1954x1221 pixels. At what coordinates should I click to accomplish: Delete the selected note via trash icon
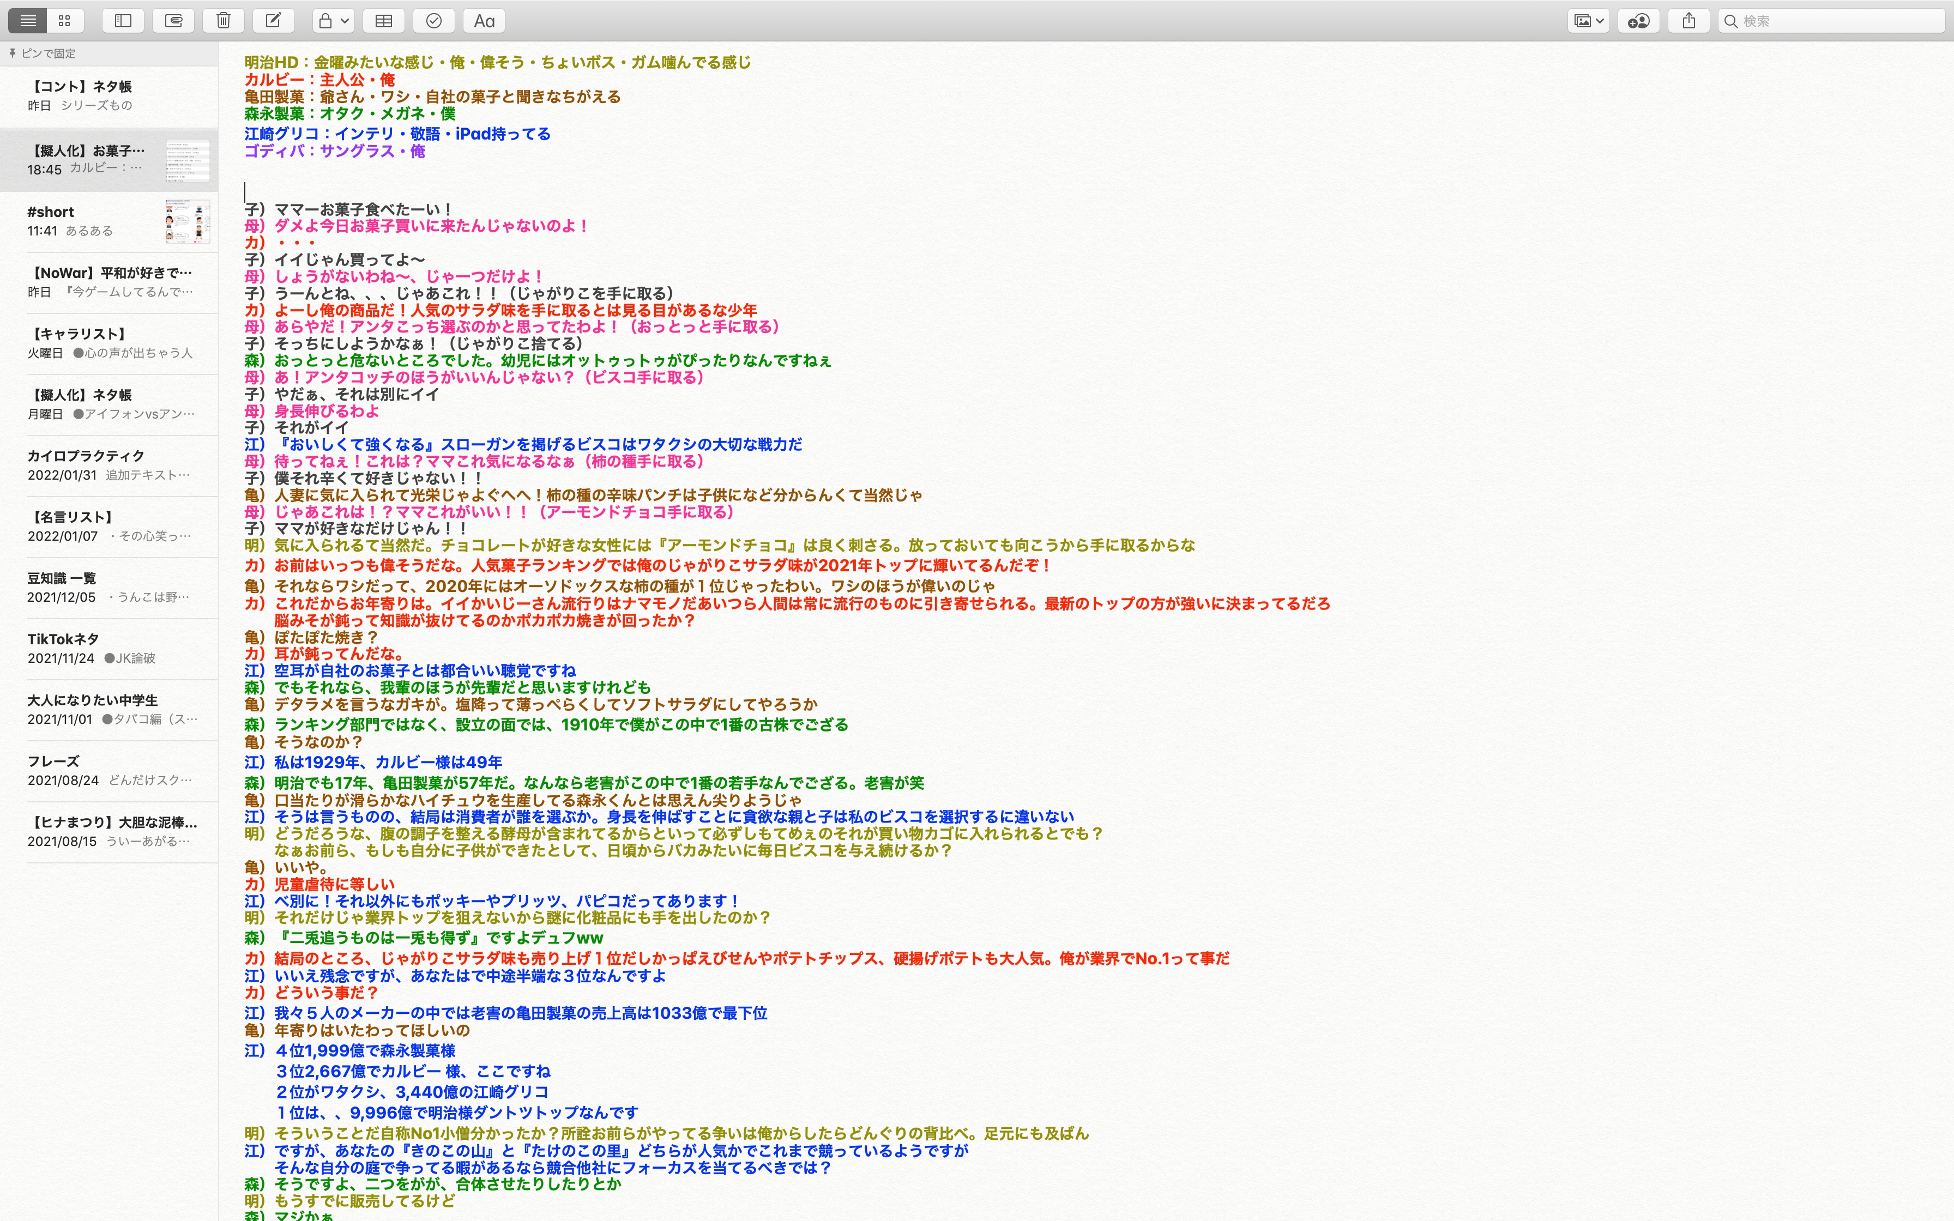pos(224,21)
